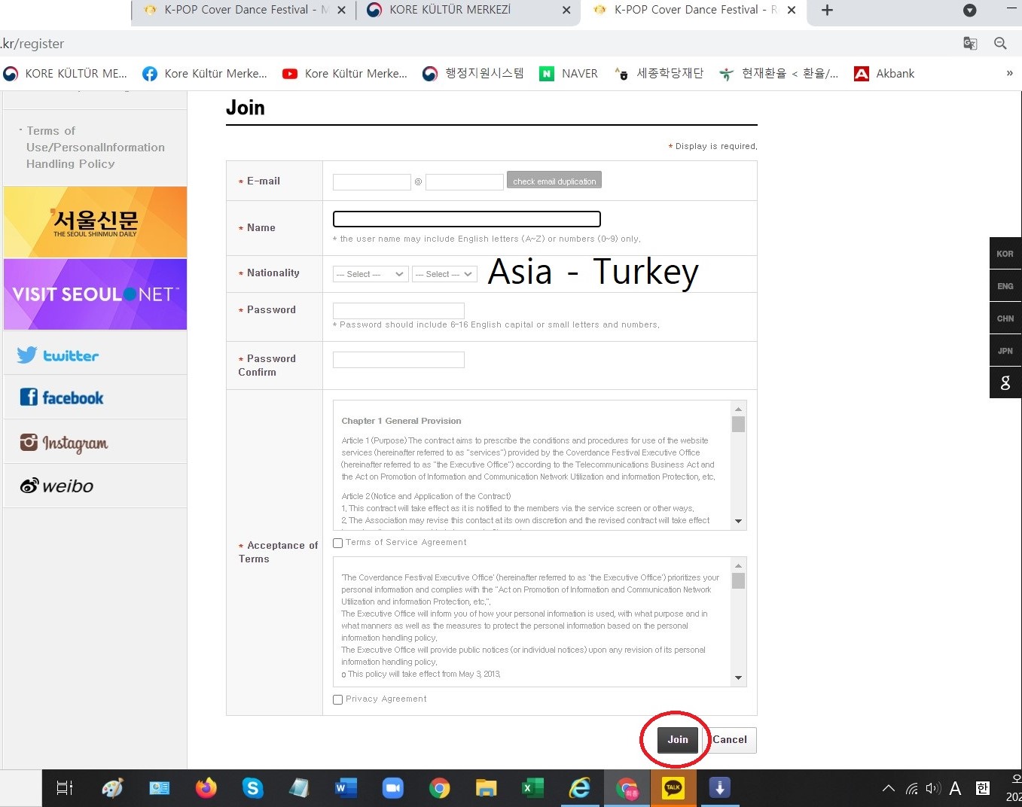Check the Privacy Agreement checkbox
Viewport: 1022px width, 807px height.
pos(338,699)
